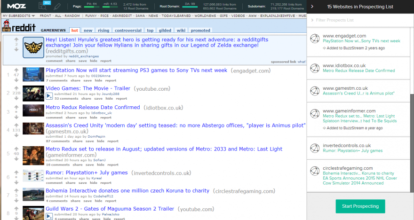
Task: Open WORLDNEWS link in subreddit bar
Action: (205, 16)
